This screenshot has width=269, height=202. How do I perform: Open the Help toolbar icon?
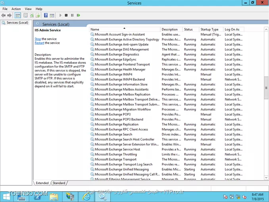[x=46, y=16]
